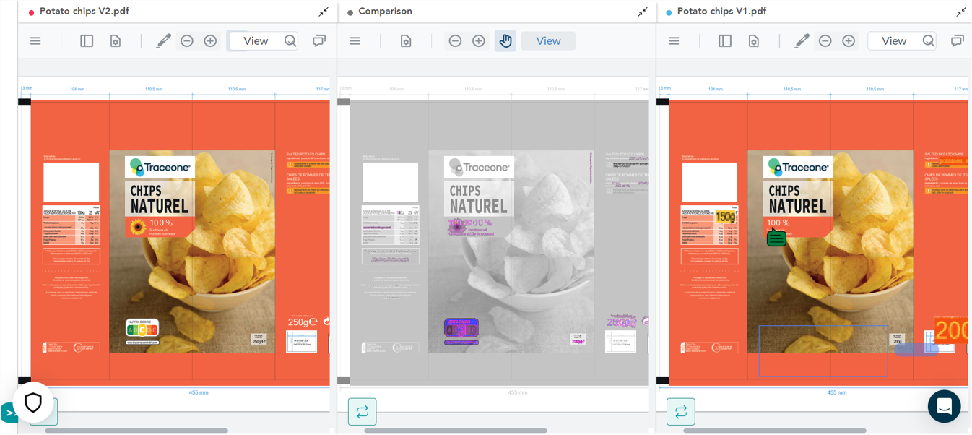The width and height of the screenshot is (972, 435).
Task: Activate the hand pan tool in Comparison panel
Action: tap(505, 40)
